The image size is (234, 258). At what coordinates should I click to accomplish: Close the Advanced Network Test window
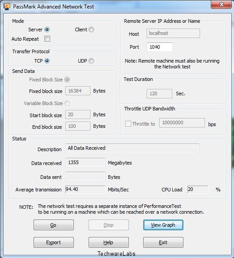(x=221, y=4)
